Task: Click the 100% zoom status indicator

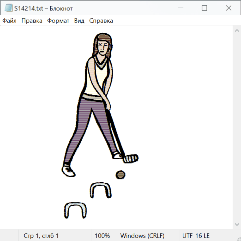Action: [x=102, y=236]
